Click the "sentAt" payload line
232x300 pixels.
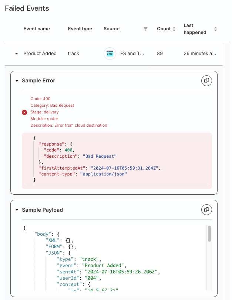(x=108, y=272)
